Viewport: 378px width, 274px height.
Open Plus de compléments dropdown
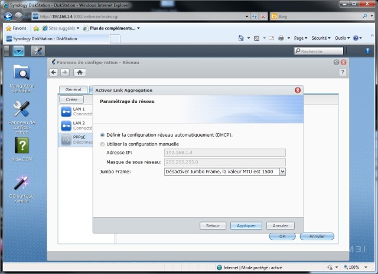tap(112, 28)
